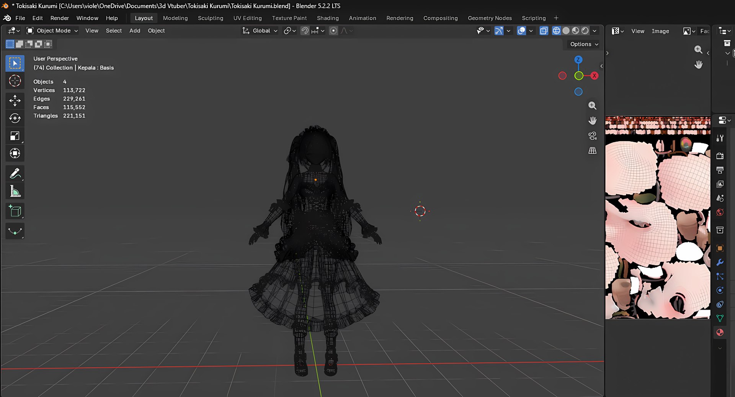Pick the Annotate pencil tool
735x397 pixels.
(x=15, y=174)
